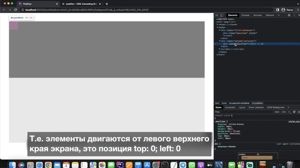The image size is (300, 168).
Task: Open WhatsApp from the Dock
Action: tap(192, 165)
